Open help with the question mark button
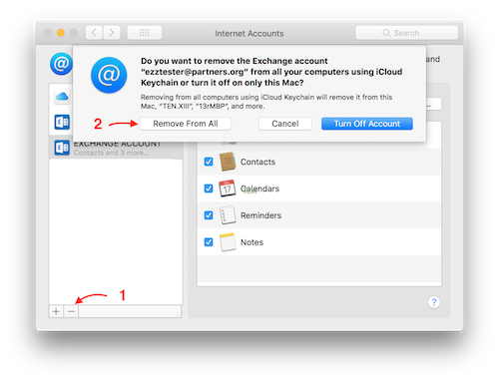Image resolution: width=499 pixels, height=382 pixels. click(434, 302)
